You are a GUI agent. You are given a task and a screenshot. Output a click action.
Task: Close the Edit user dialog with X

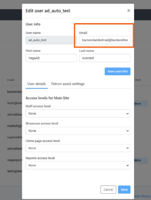129,11
